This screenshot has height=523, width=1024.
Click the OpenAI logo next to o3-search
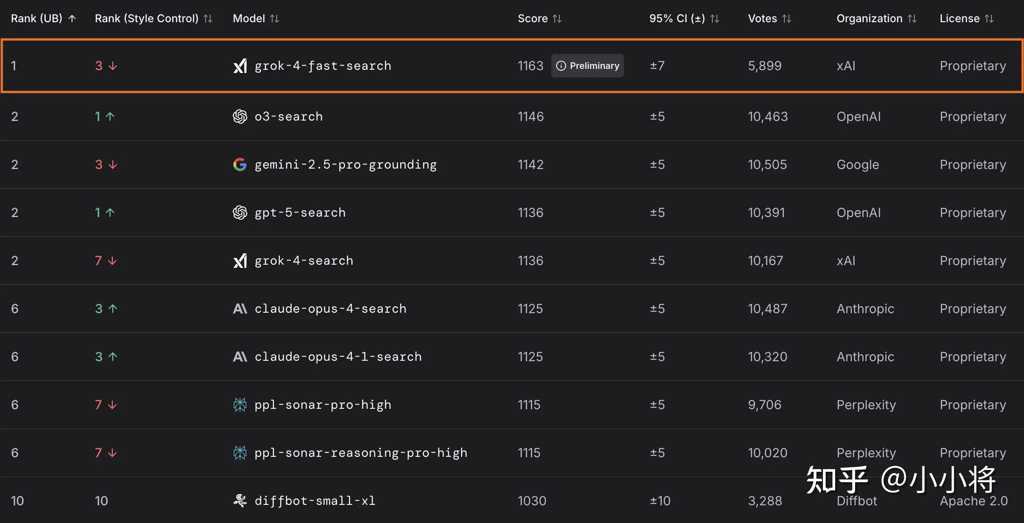tap(240, 116)
